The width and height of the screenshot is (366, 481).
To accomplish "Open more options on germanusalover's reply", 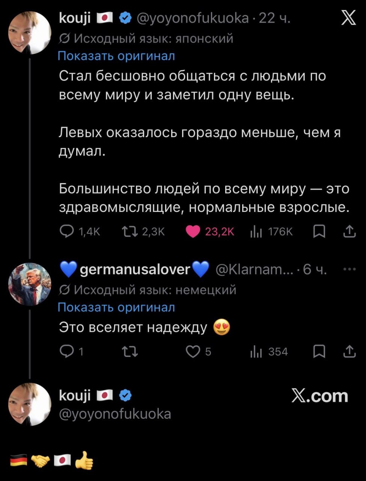I will click(x=349, y=269).
